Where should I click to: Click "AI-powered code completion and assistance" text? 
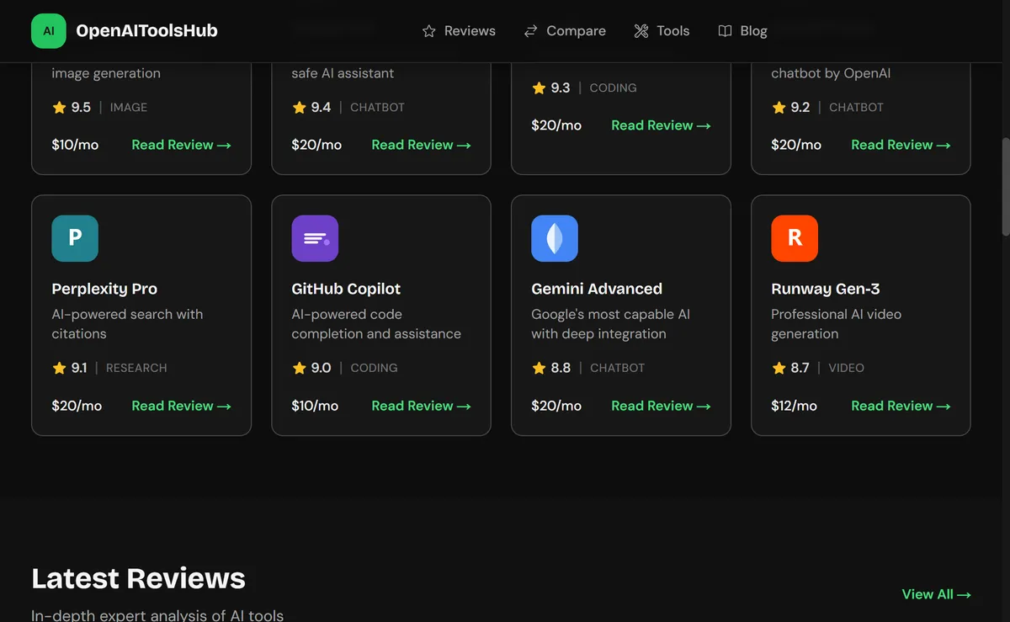point(376,324)
